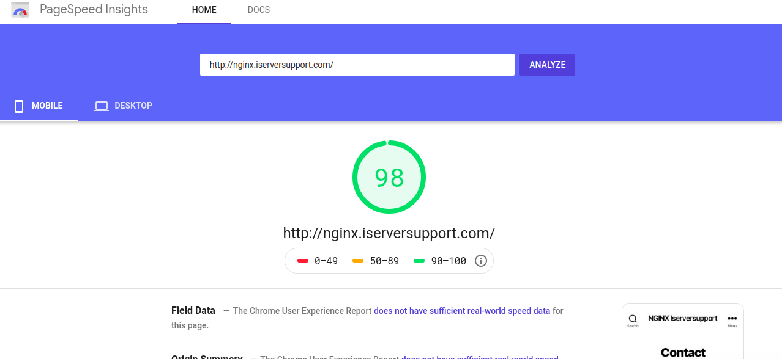Click the orange 50–89 legend marker

[358, 261]
